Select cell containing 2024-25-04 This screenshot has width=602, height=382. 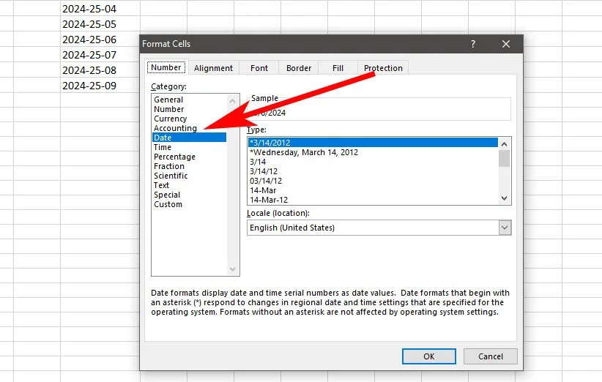(x=89, y=10)
